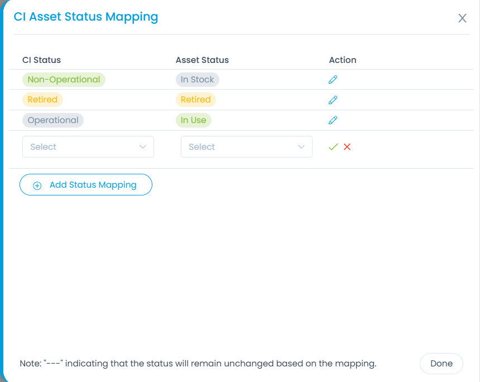This screenshot has width=480, height=382.
Task: Expand the Asset Status dropdown using its chevron
Action: tap(301, 147)
